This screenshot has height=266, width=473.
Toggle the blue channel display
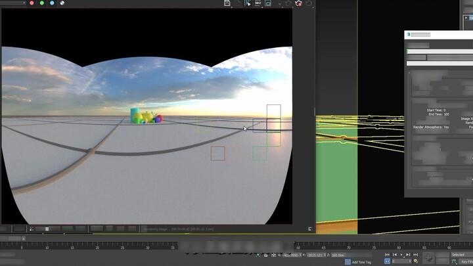pos(52,3)
